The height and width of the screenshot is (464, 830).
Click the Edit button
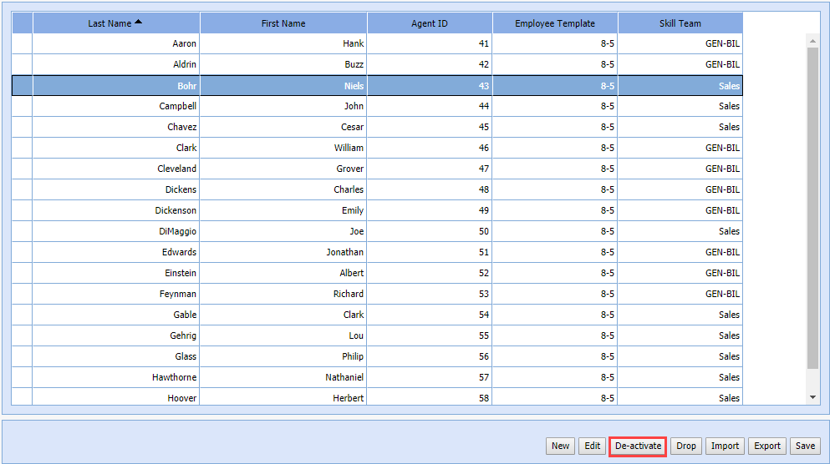click(592, 446)
